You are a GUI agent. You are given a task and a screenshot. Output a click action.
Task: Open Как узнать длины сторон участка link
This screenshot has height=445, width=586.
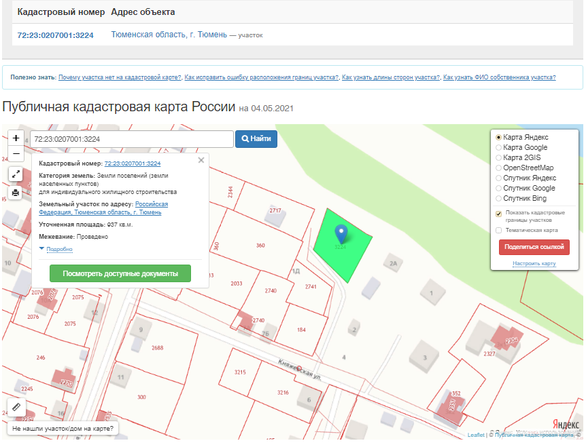[x=390, y=77]
